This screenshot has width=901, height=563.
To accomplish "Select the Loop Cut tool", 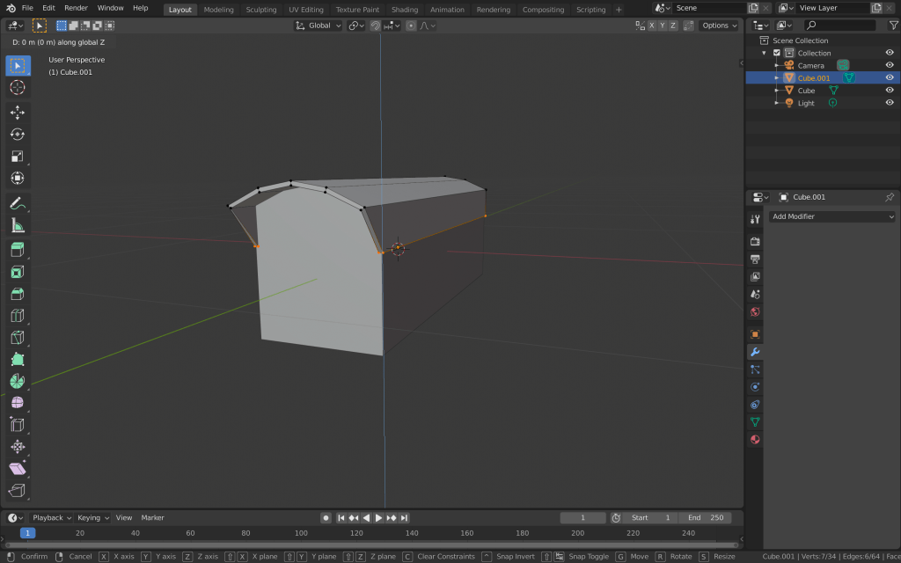I will tap(18, 316).
